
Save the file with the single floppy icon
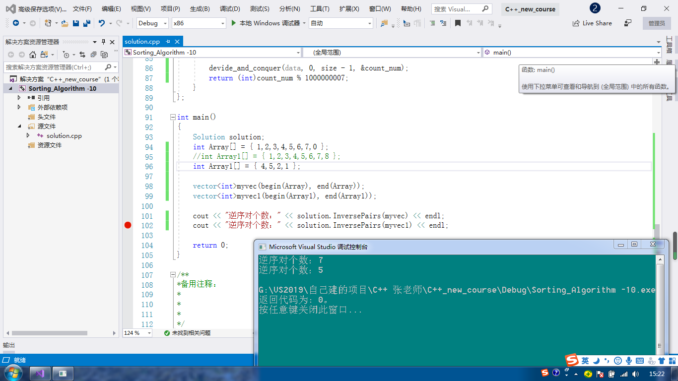pyautogui.click(x=76, y=23)
